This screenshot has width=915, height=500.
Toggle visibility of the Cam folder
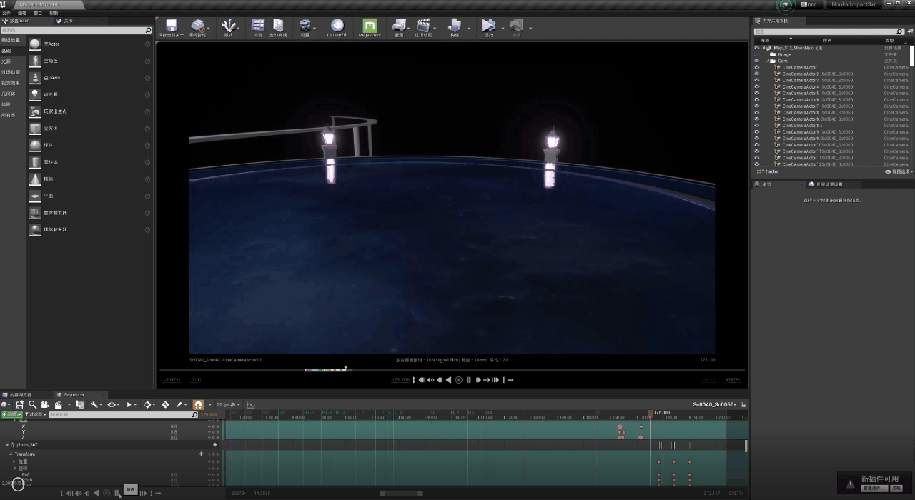pos(757,61)
